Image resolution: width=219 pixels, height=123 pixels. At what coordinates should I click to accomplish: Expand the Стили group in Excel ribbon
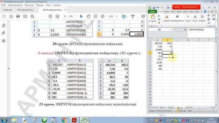pos(195,18)
